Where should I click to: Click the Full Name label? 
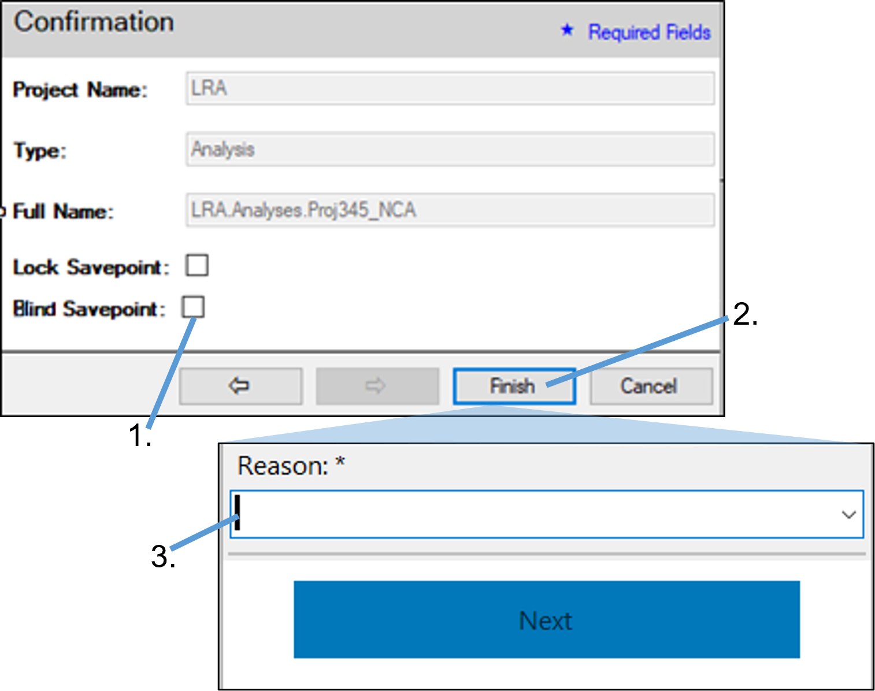pos(64,212)
